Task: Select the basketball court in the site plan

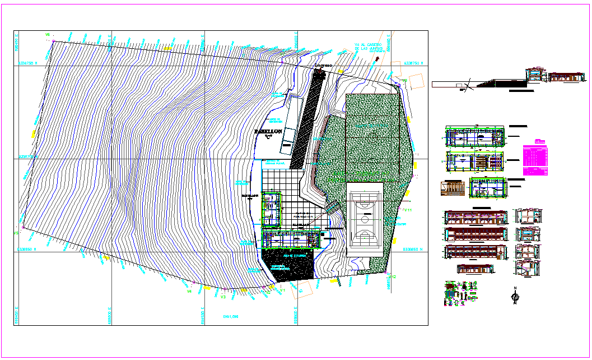Action: click(365, 219)
